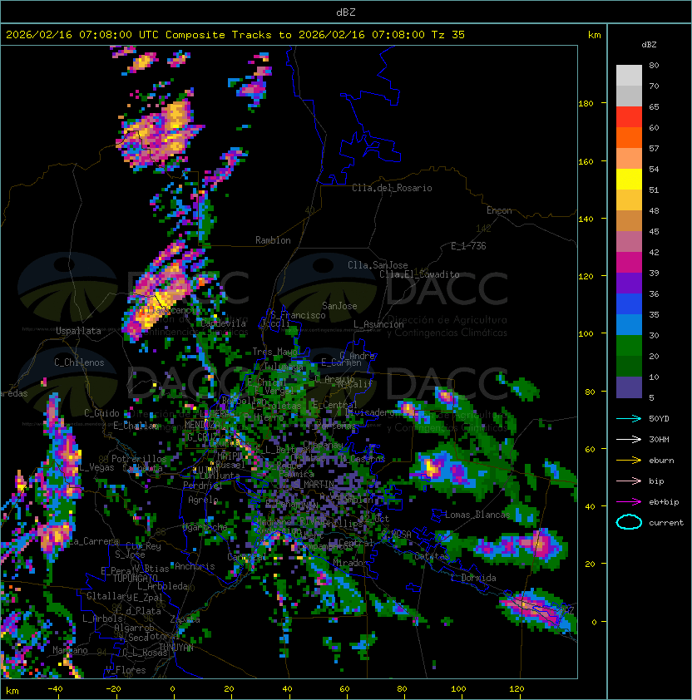Screen dimensions: 692x700
Task: Click the 'E_1-736' map label
Action: pos(468,246)
